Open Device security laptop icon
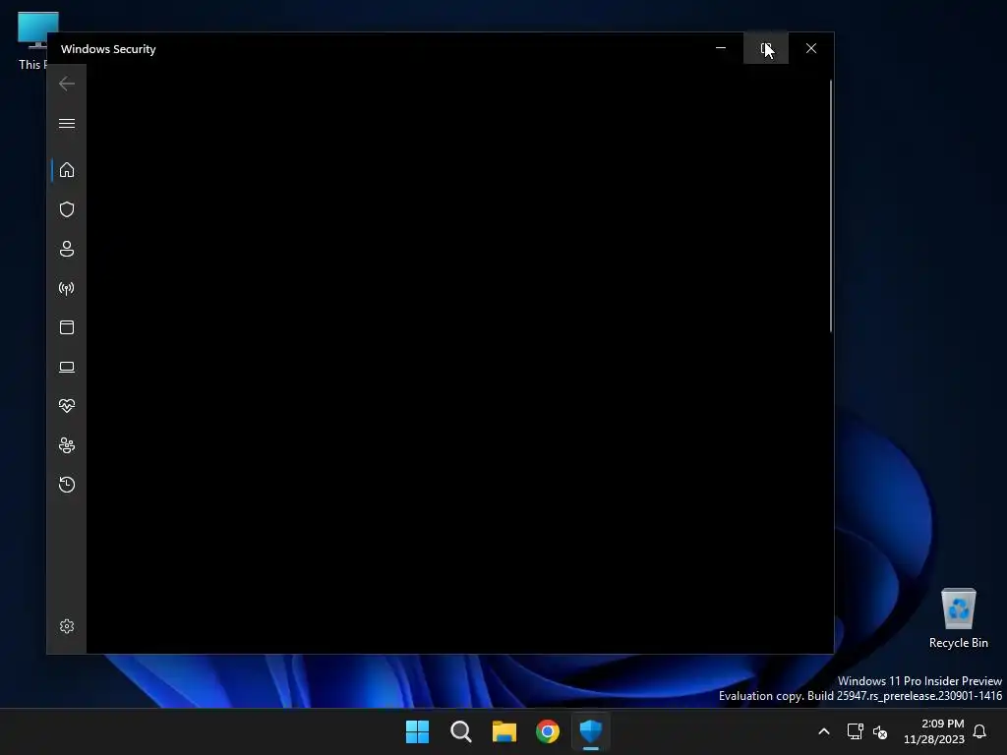The height and width of the screenshot is (755, 1007). 67,367
